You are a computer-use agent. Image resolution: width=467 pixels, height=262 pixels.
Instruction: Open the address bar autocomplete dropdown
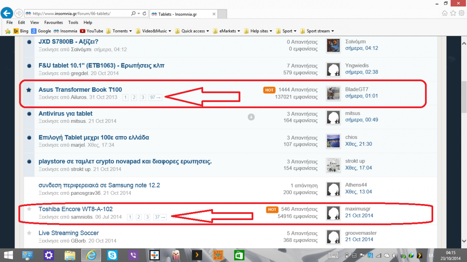[139, 13]
